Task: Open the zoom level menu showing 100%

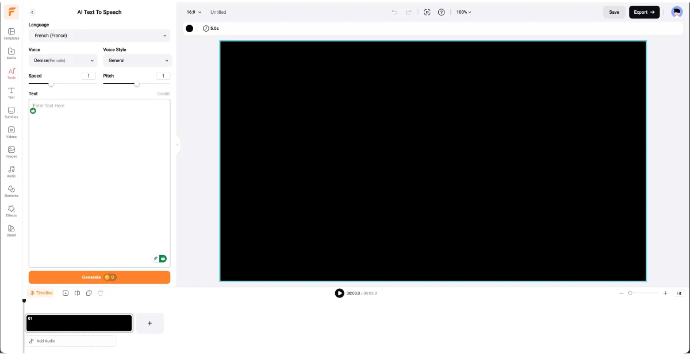Action: coord(463,11)
